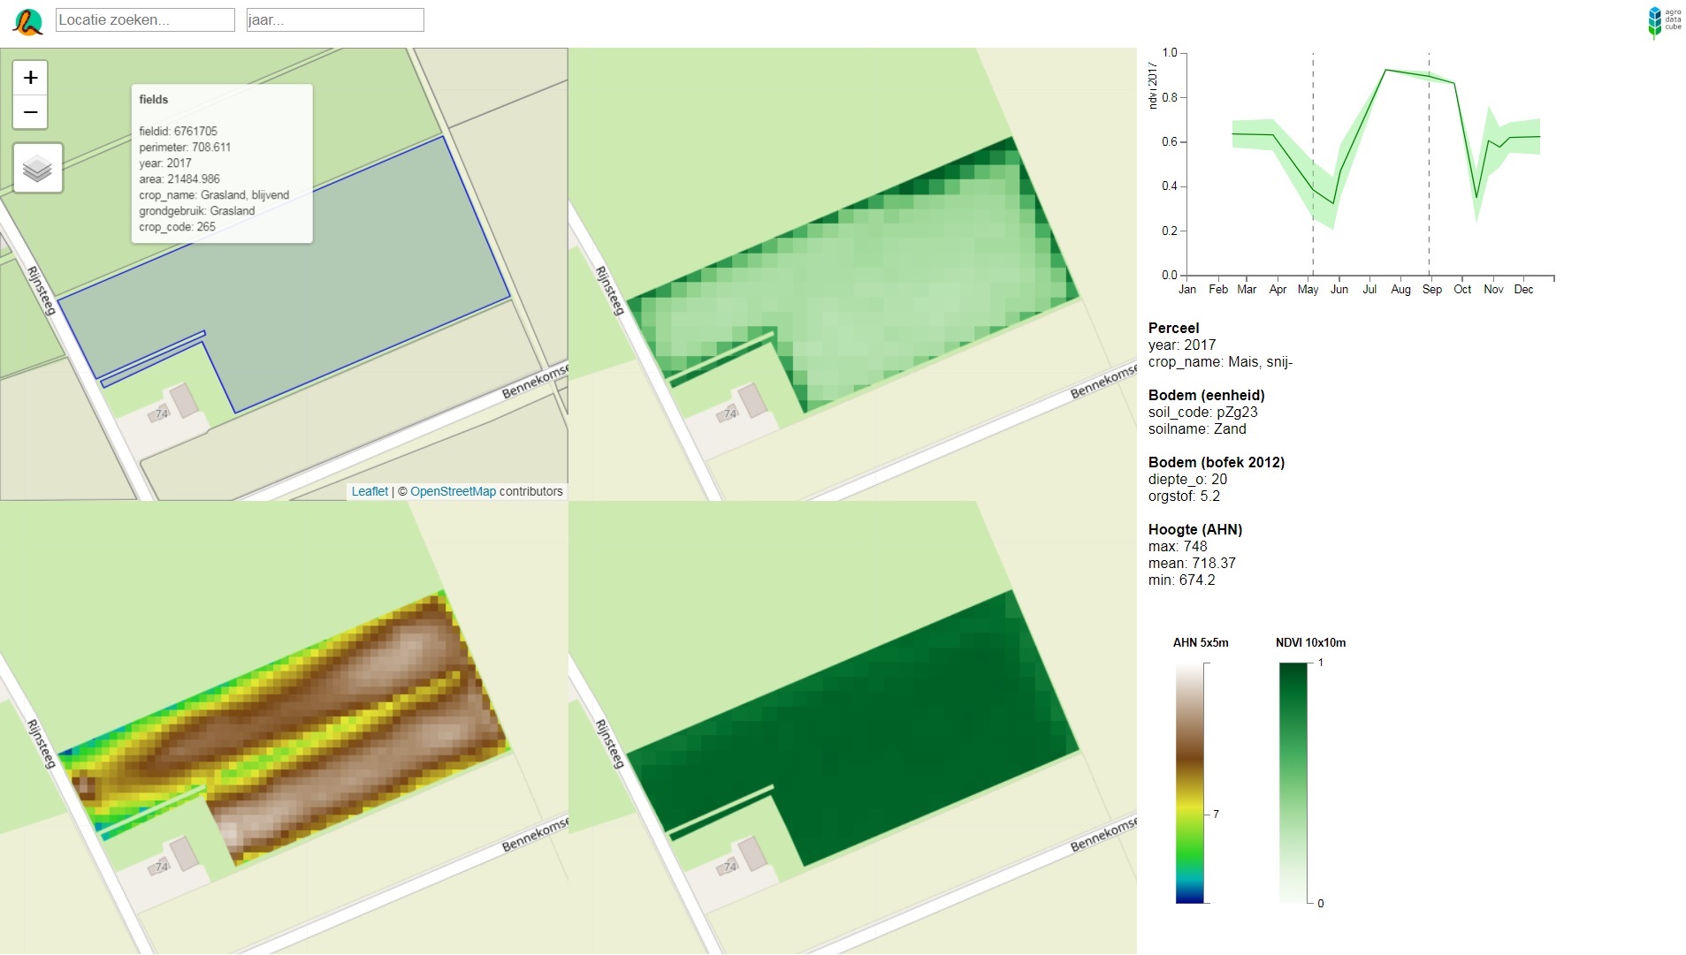
Task: Click the diepte_o 20 value
Action: (1187, 479)
